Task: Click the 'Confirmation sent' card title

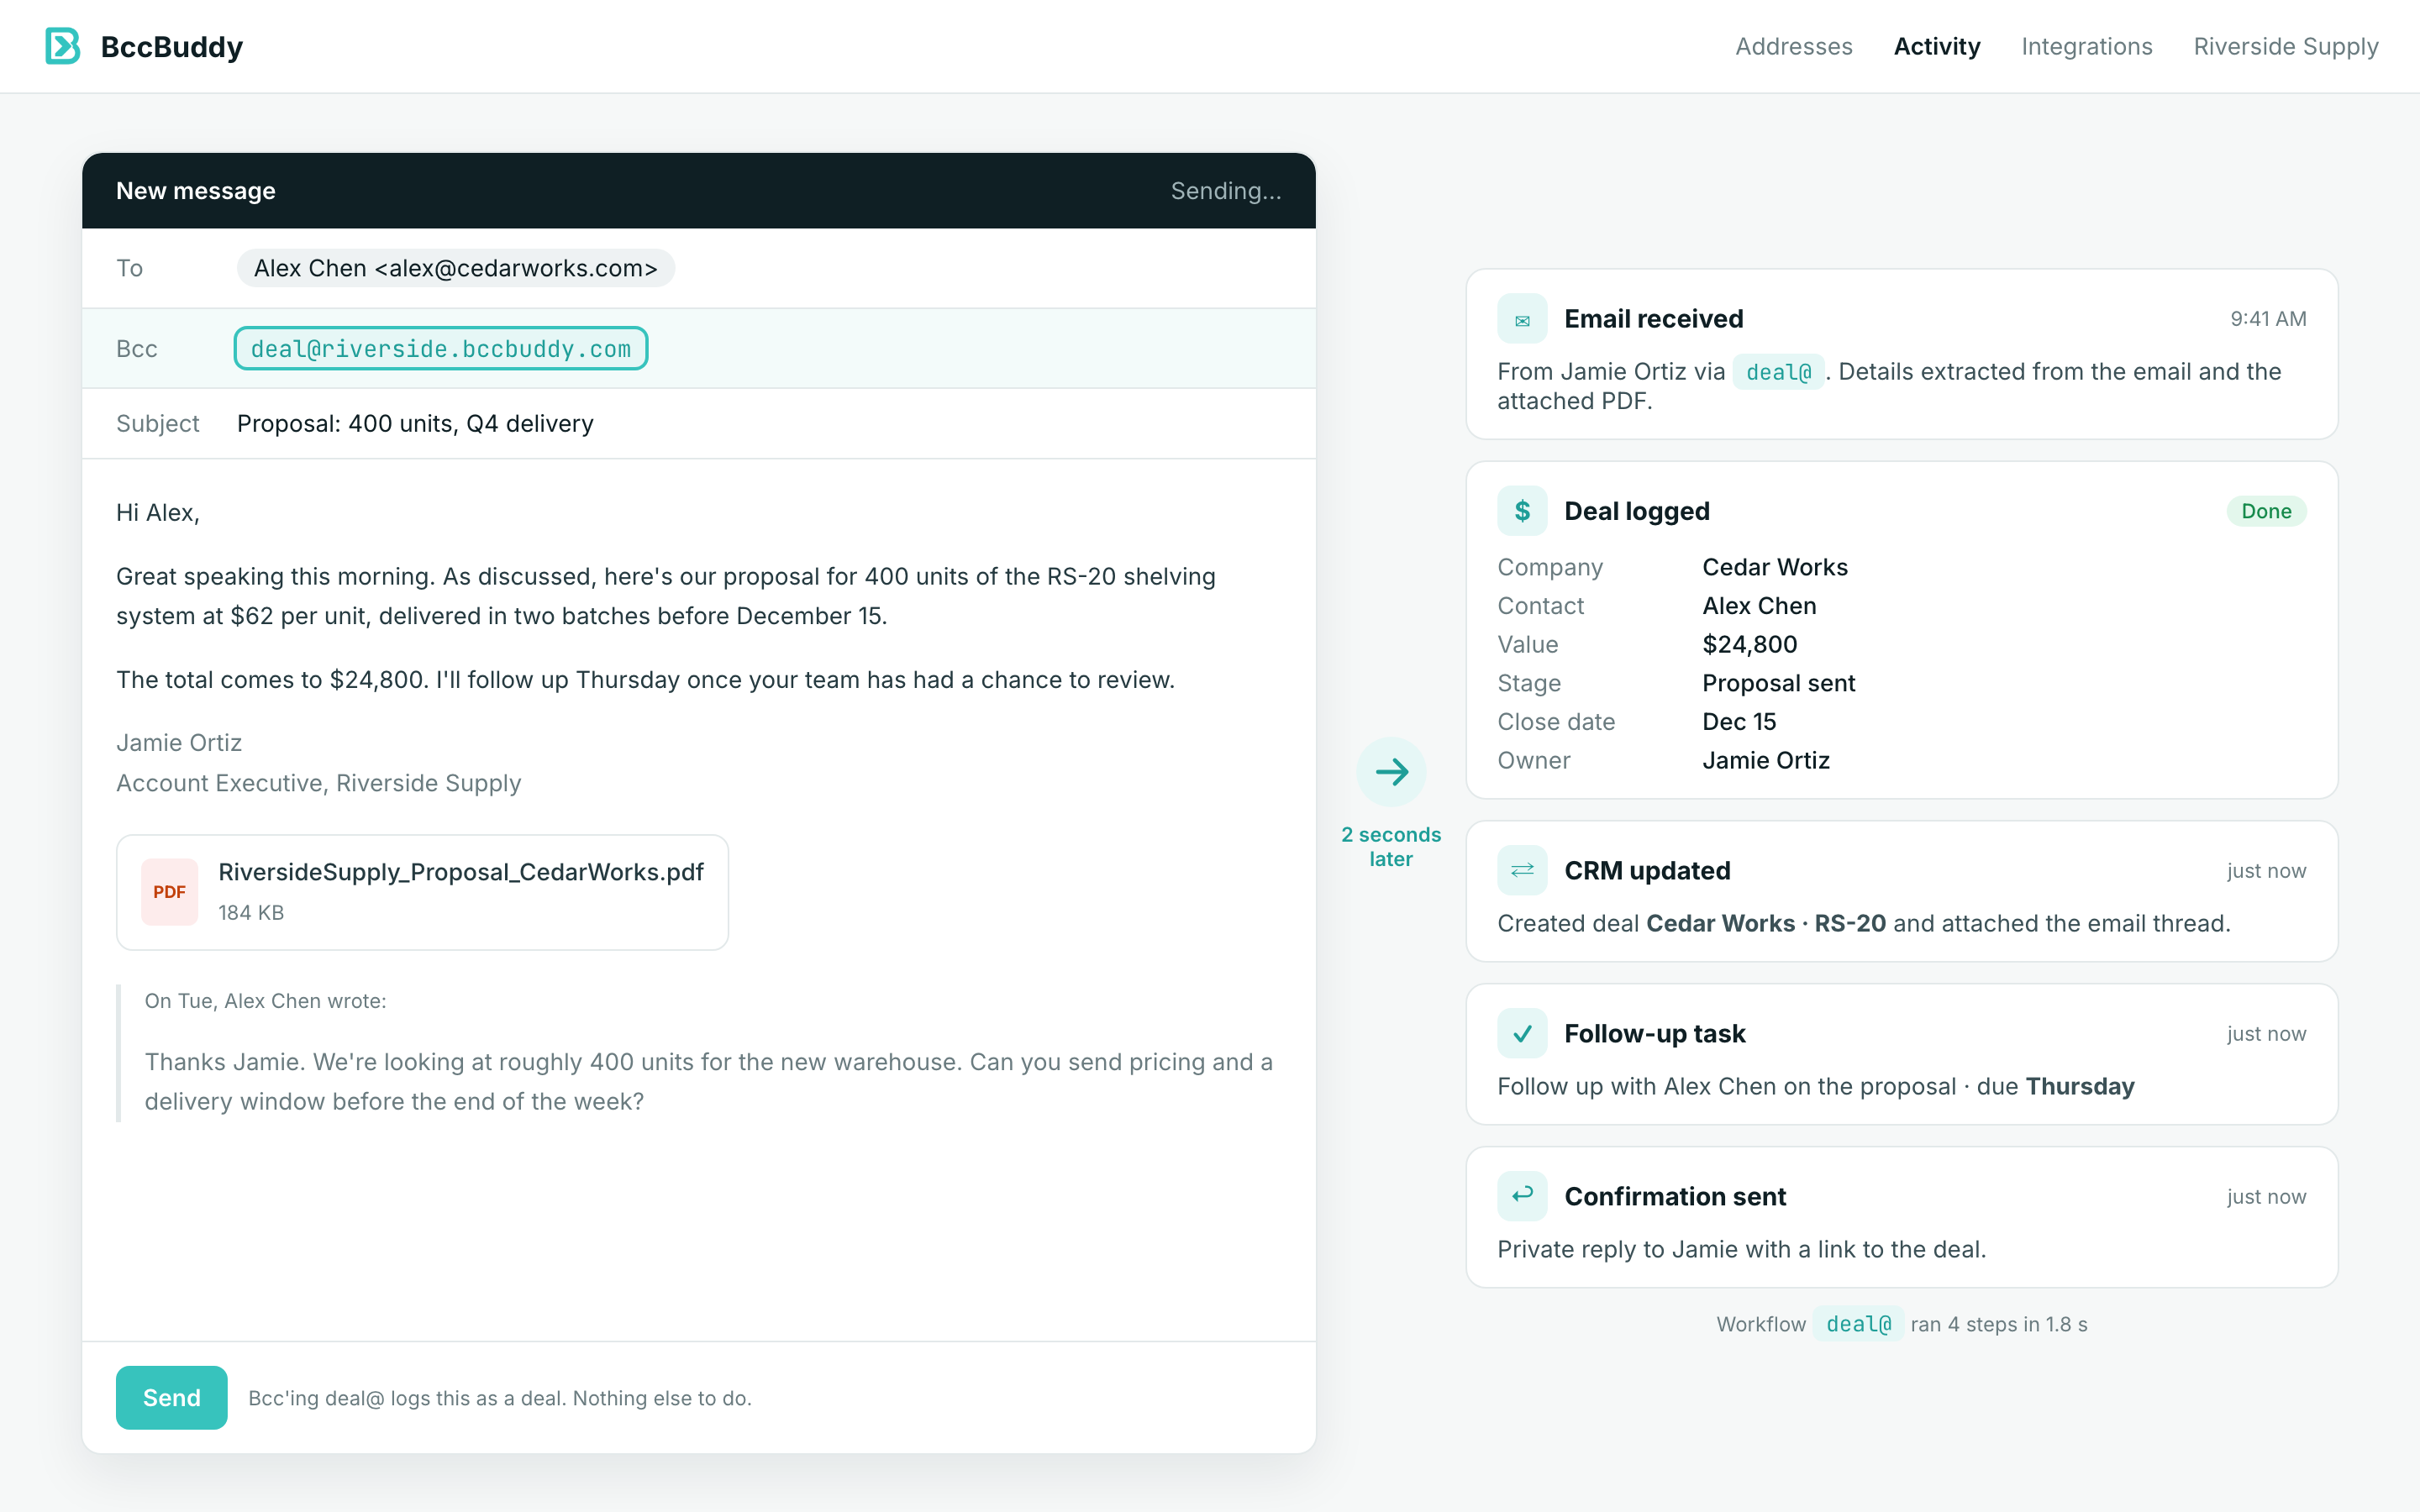Action: [x=1675, y=1197]
